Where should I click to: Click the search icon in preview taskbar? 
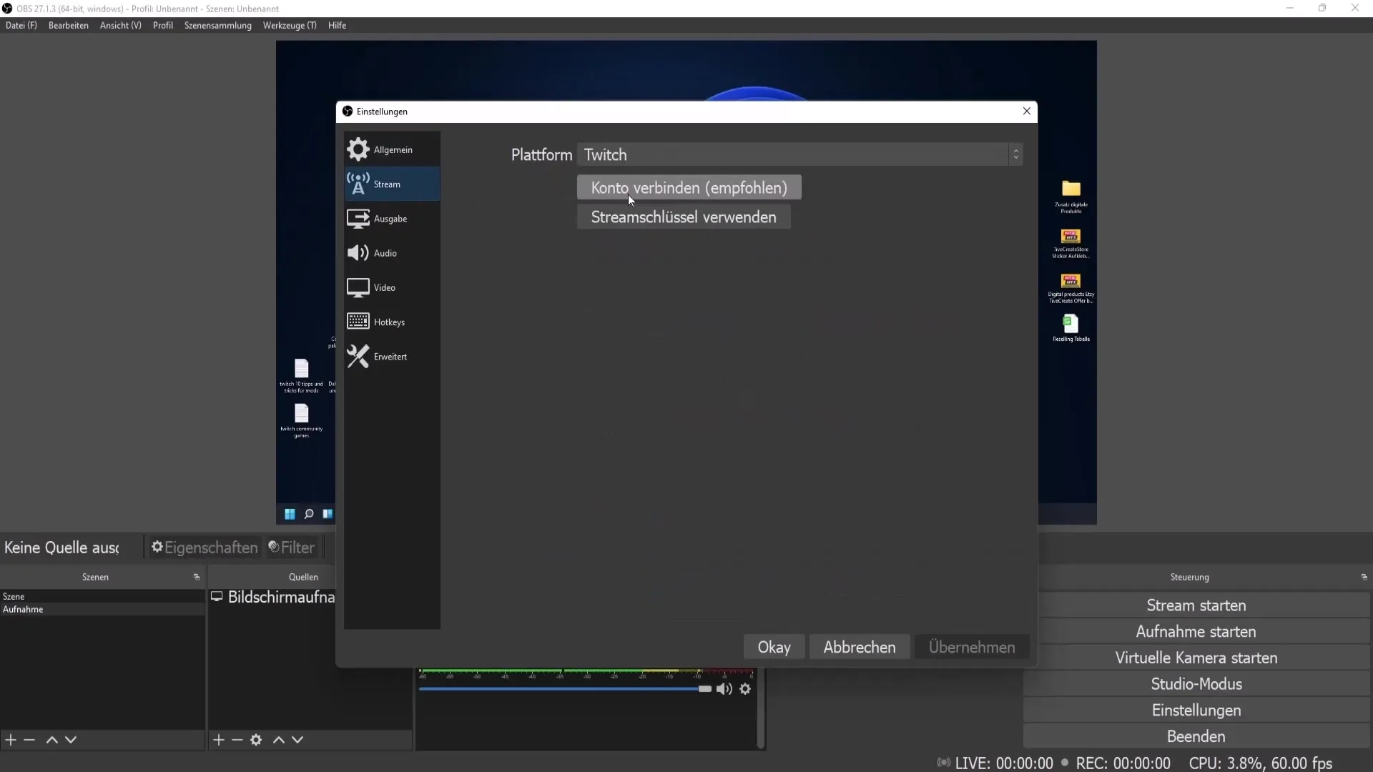coord(309,514)
